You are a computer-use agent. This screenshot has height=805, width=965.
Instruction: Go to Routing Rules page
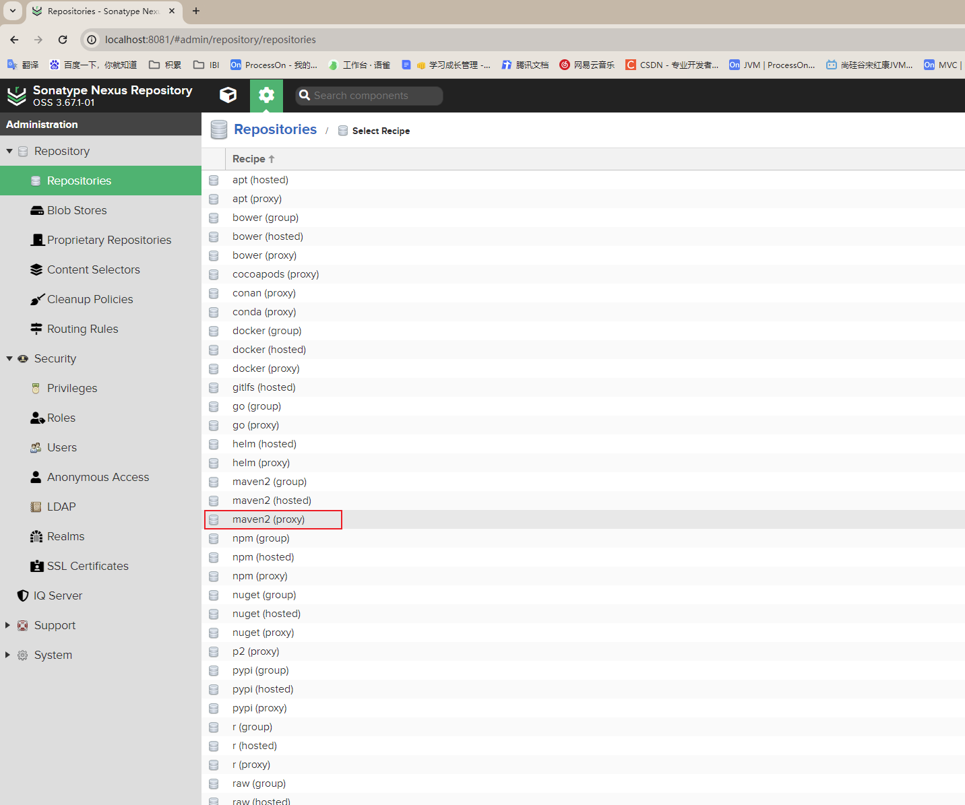click(x=82, y=329)
